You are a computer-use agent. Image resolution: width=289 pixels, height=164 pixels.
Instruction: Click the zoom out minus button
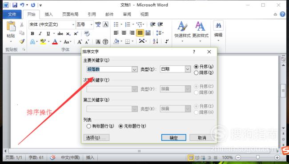click(x=238, y=157)
